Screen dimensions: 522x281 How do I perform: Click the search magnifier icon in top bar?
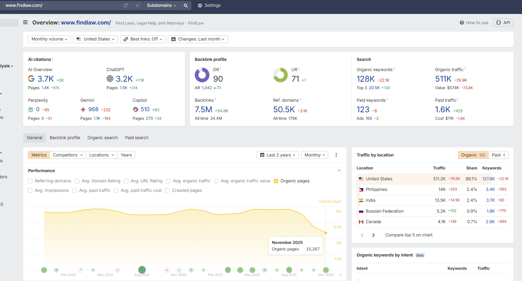(x=186, y=5)
